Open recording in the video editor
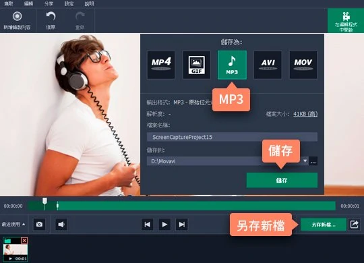 (x=346, y=20)
